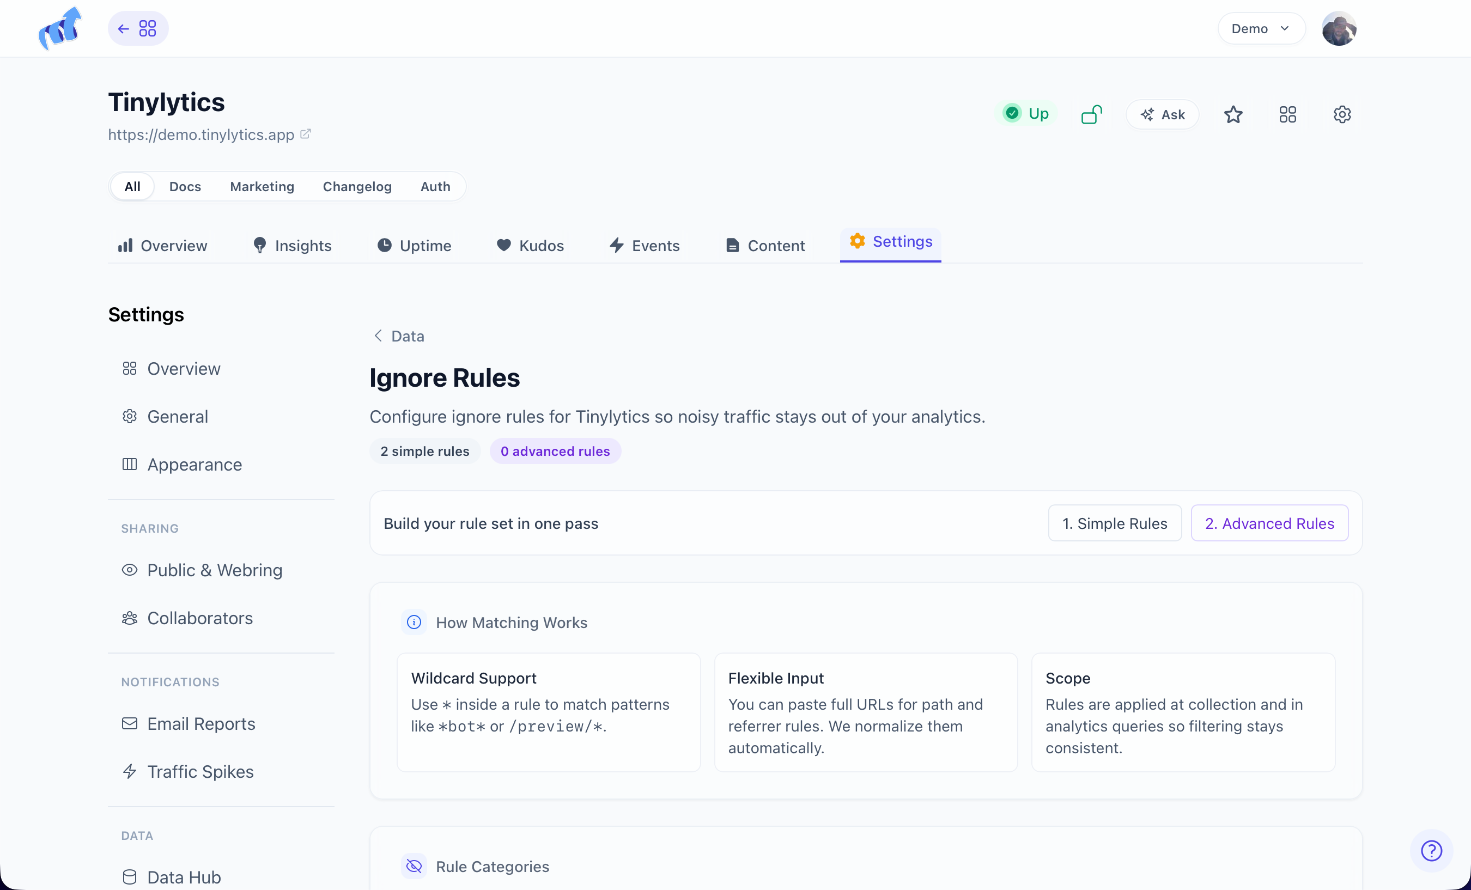Click the SHARING section label
Image resolution: width=1471 pixels, height=890 pixels.
click(x=150, y=528)
